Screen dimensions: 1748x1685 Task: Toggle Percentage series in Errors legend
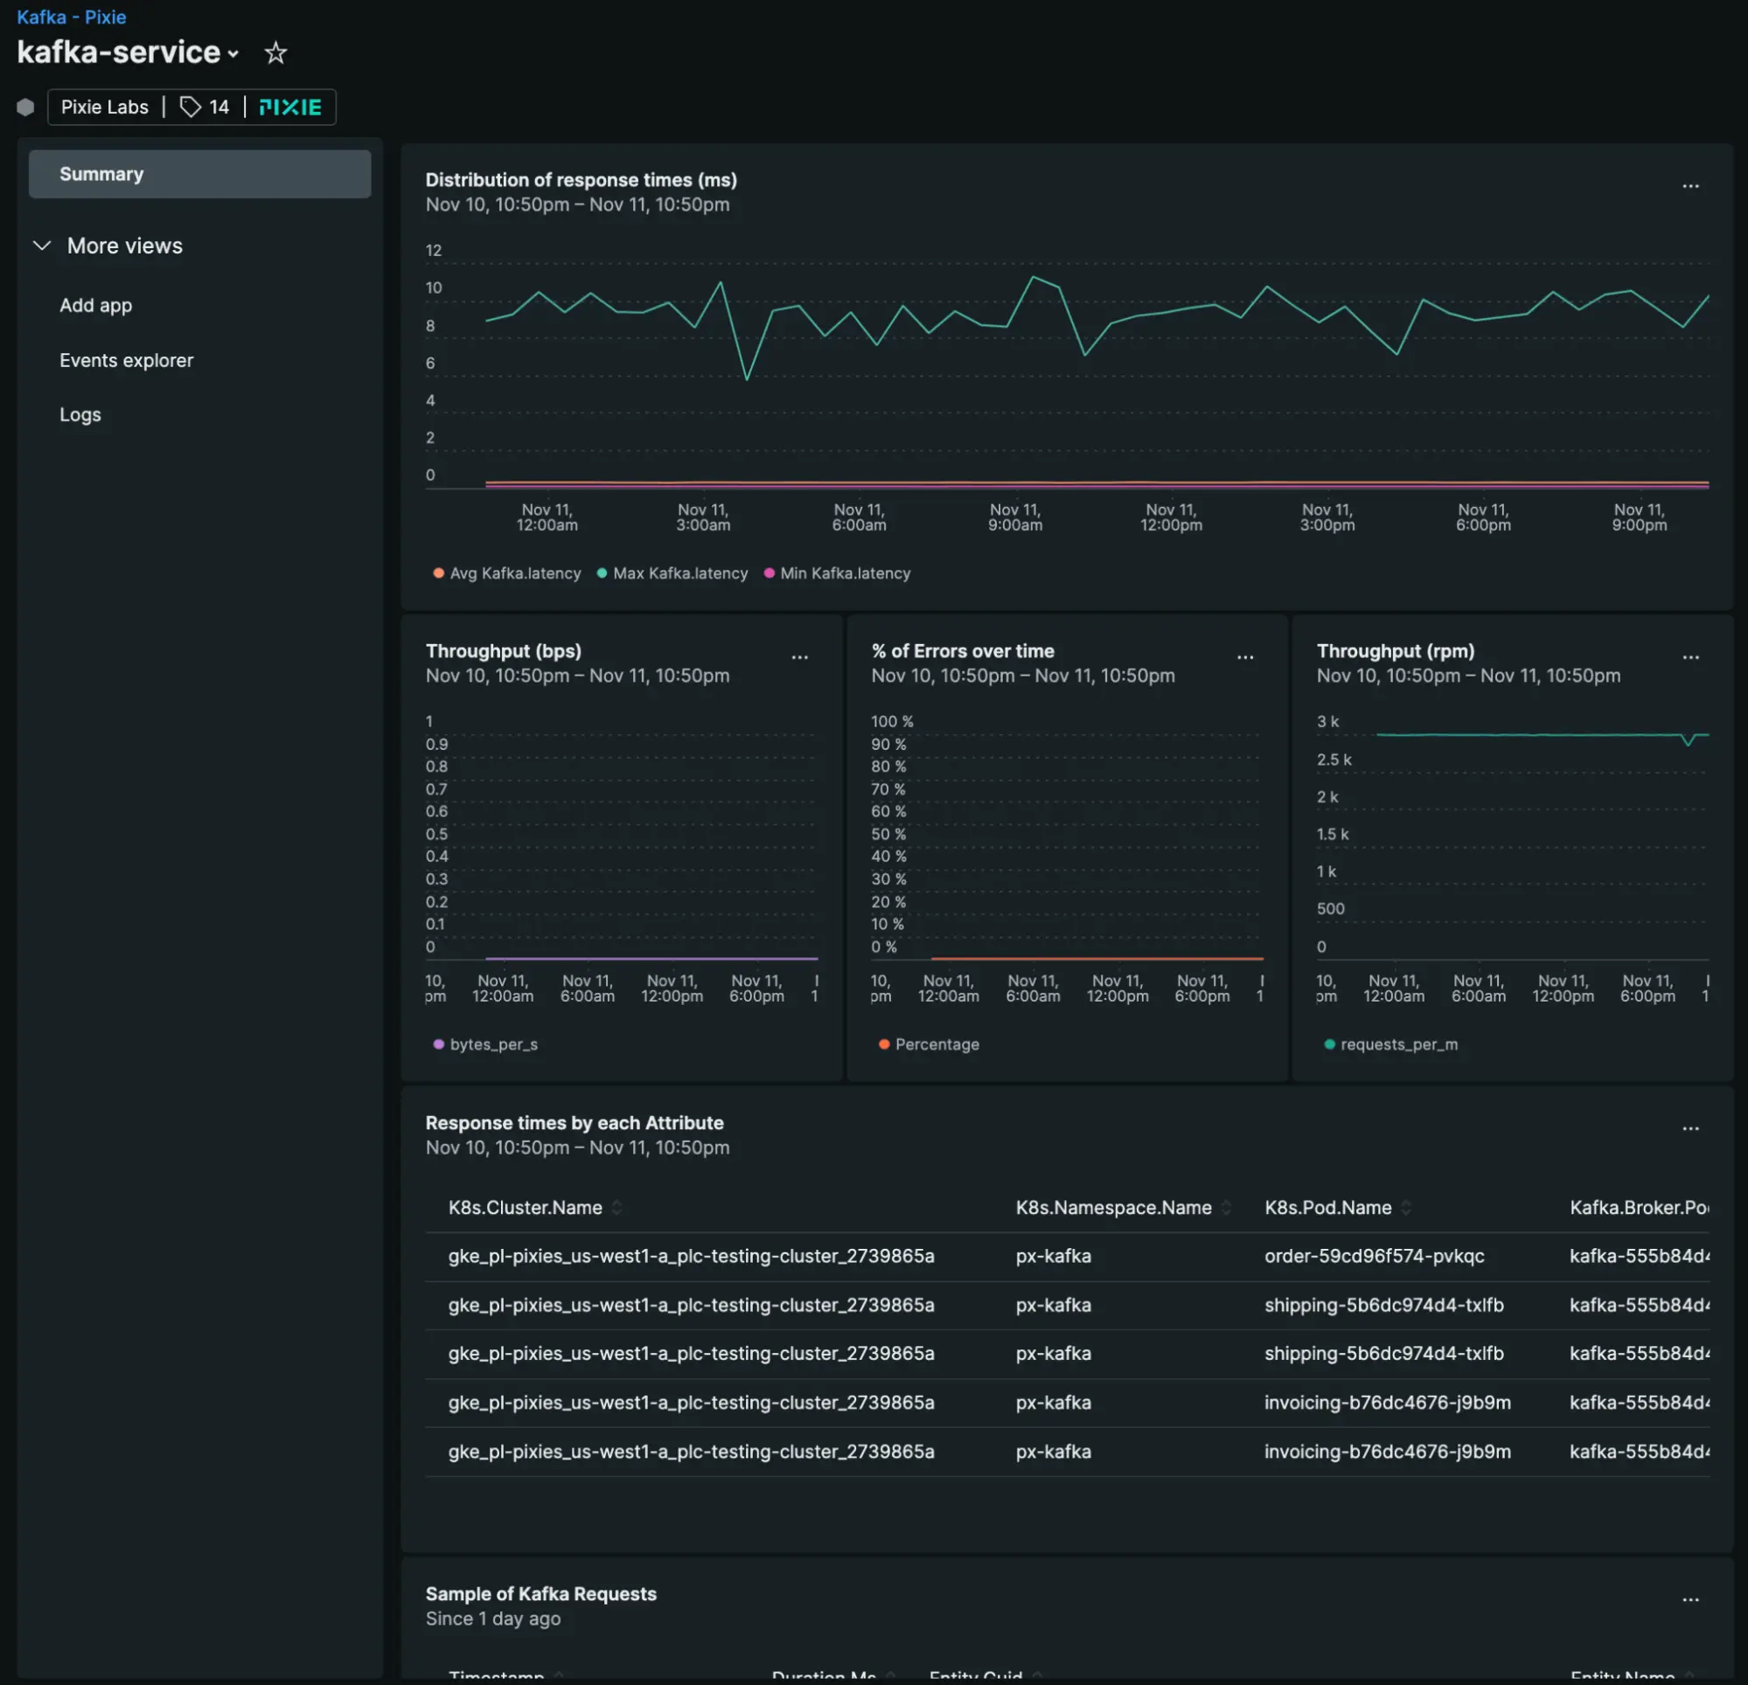pyautogui.click(x=929, y=1044)
